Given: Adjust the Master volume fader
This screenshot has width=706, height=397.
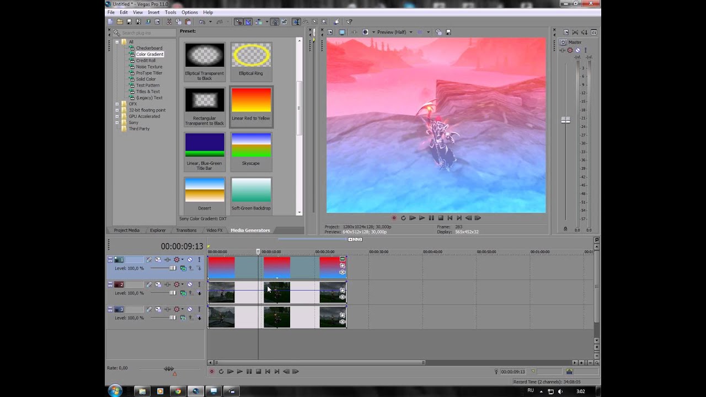Looking at the screenshot, I should pyautogui.click(x=565, y=120).
